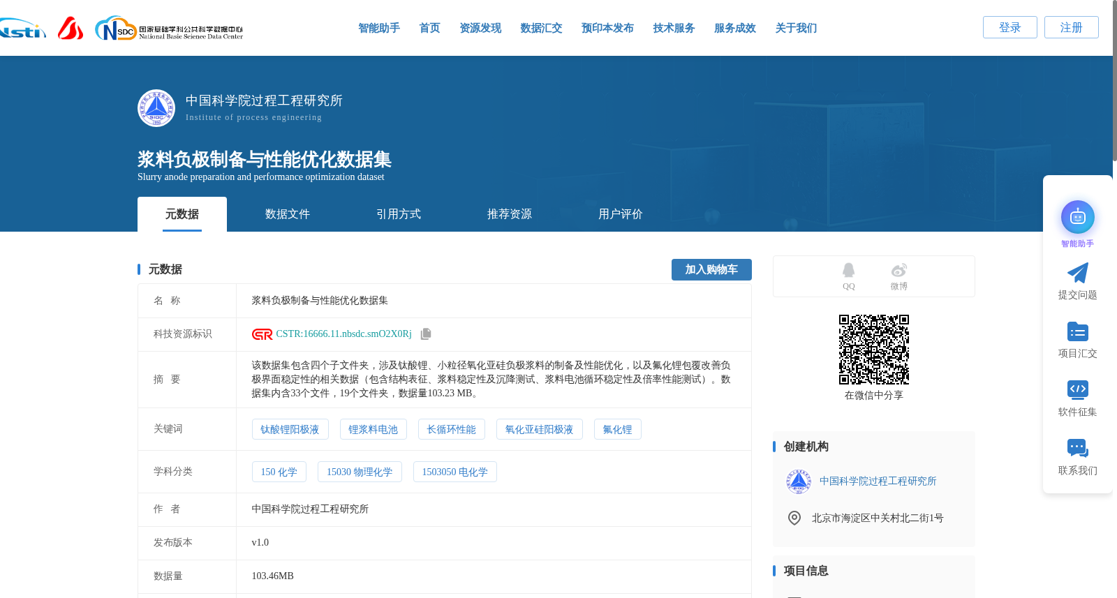Click subject tag 150 化学
Viewport: 1117px width, 598px height.
click(x=279, y=472)
